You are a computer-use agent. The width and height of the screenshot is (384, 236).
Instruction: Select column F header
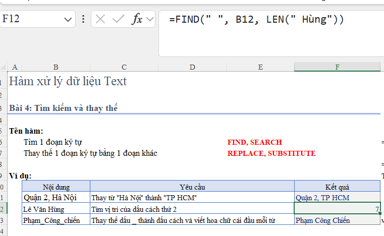pyautogui.click(x=337, y=67)
